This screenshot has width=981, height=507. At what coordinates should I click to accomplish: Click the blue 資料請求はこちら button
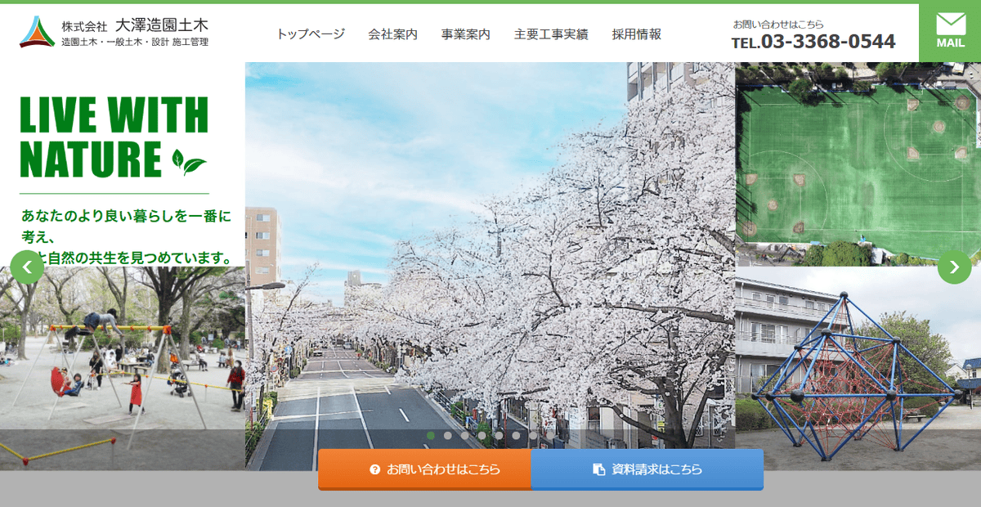click(x=647, y=469)
